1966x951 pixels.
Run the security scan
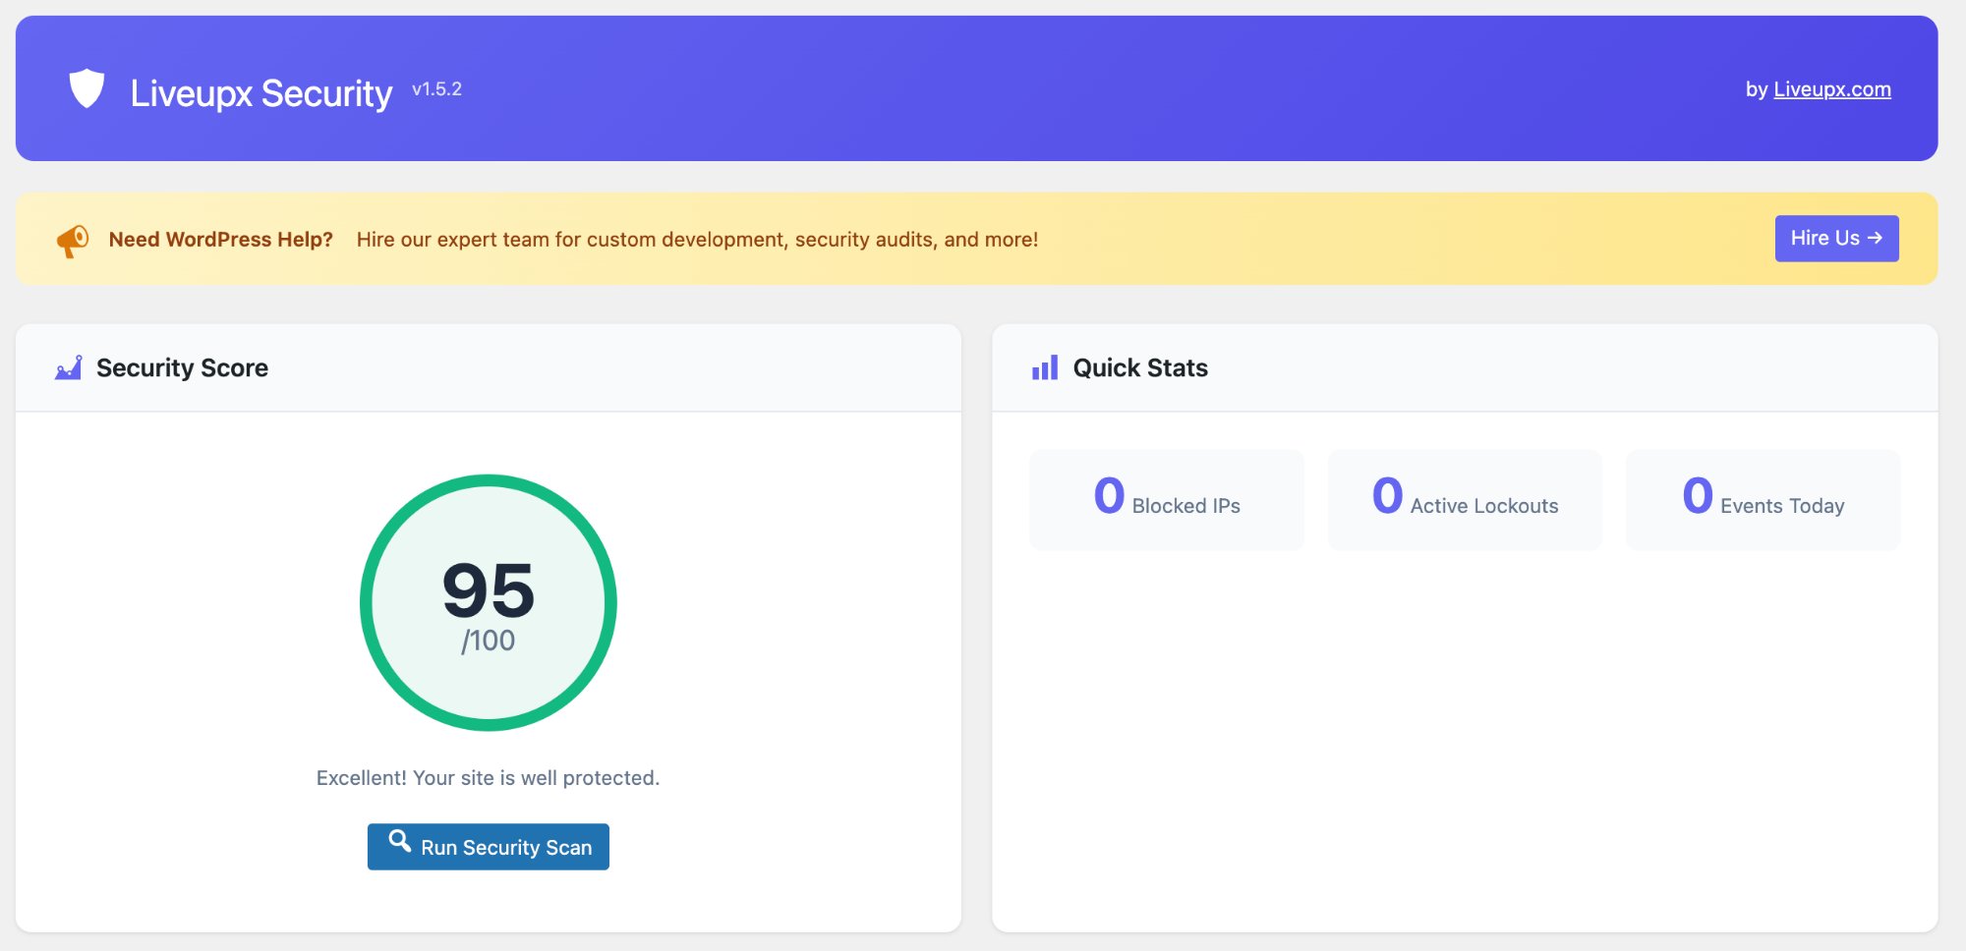coord(489,847)
